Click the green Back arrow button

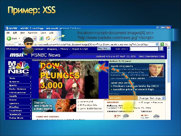pos(9,38)
